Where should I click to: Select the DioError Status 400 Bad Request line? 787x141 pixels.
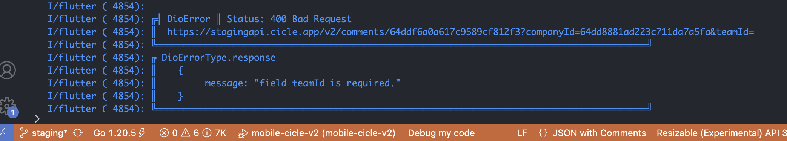coord(259,19)
